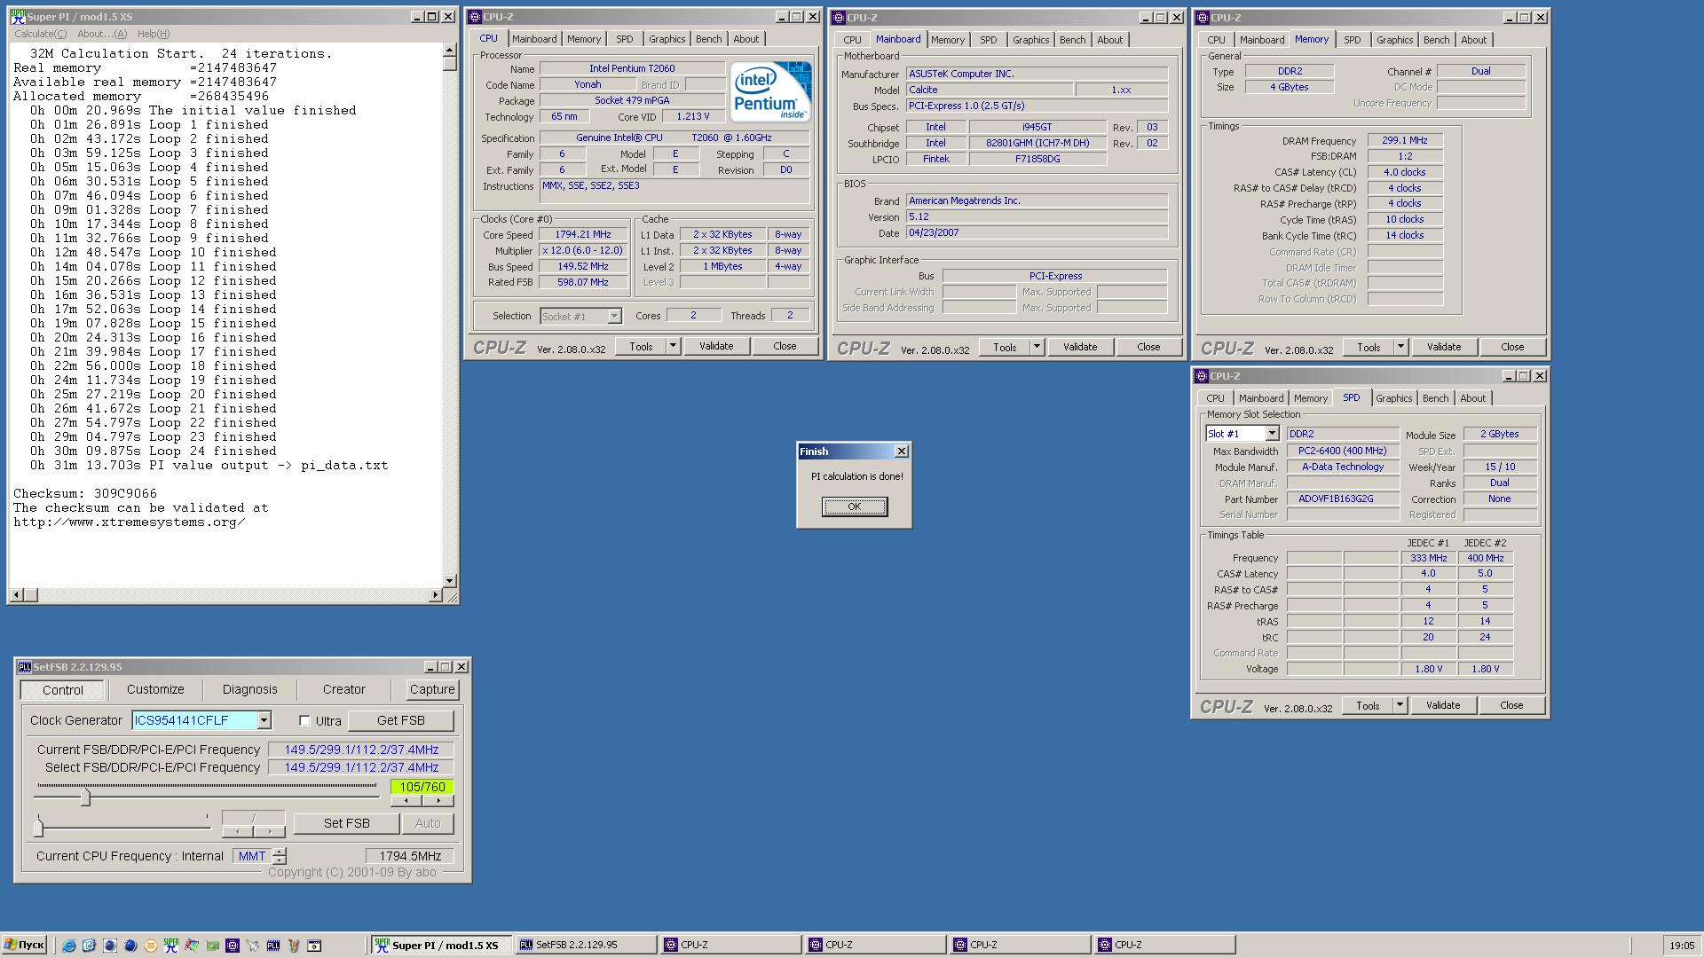Click the Super PI title bar icon

click(18, 17)
